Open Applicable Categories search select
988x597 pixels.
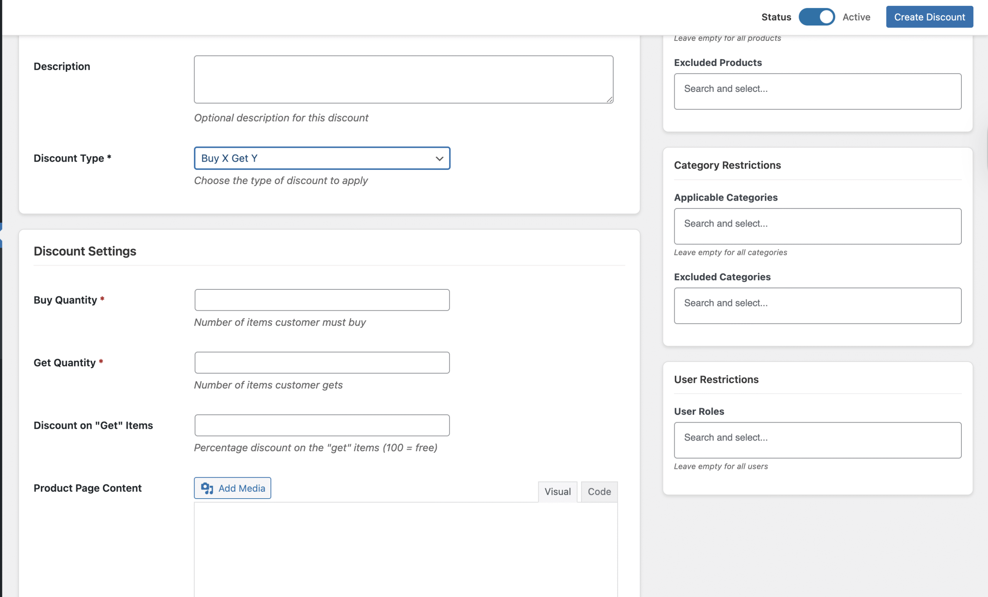pos(817,226)
